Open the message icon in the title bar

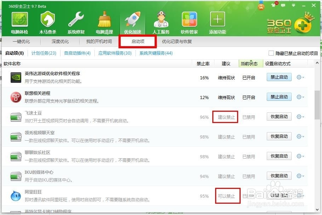(x=283, y=5)
